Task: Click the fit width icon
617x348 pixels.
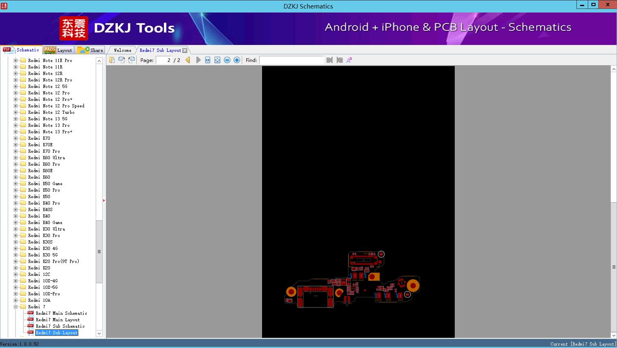Action: [x=208, y=60]
